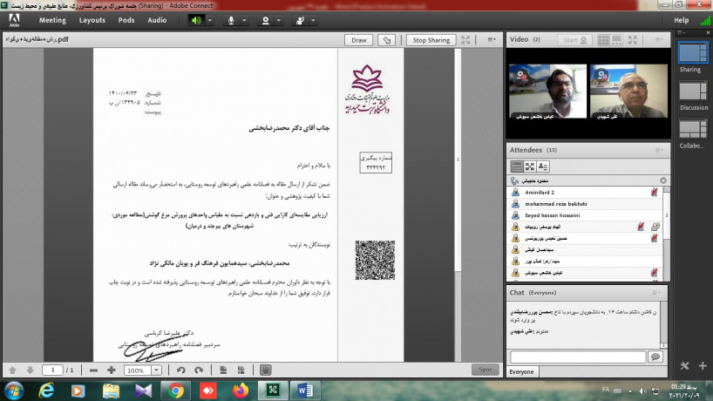Switch attendees to breakout room view

pyautogui.click(x=530, y=166)
